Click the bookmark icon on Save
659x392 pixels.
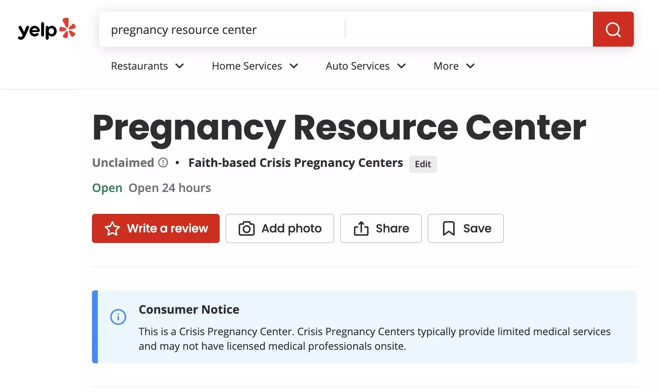click(449, 228)
